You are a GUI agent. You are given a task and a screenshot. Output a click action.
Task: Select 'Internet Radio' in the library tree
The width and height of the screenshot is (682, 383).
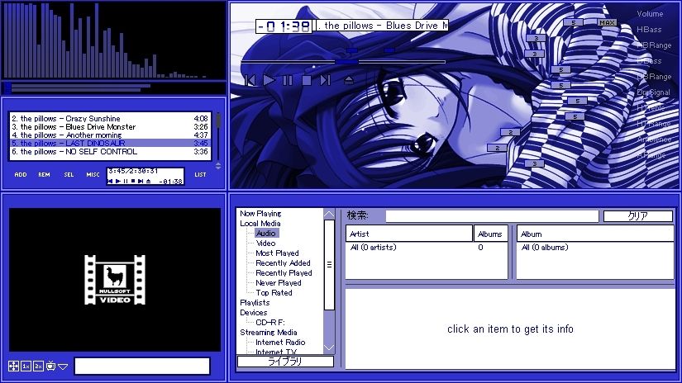click(x=280, y=343)
